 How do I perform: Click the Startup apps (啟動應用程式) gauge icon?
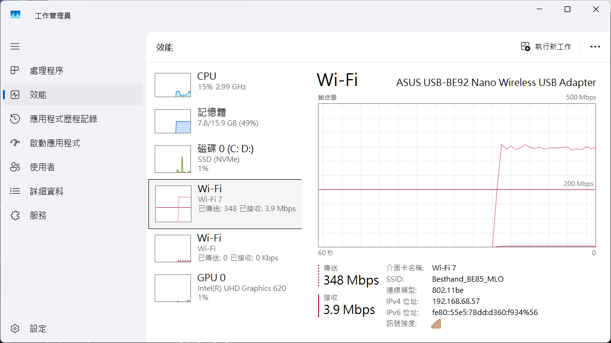15,143
